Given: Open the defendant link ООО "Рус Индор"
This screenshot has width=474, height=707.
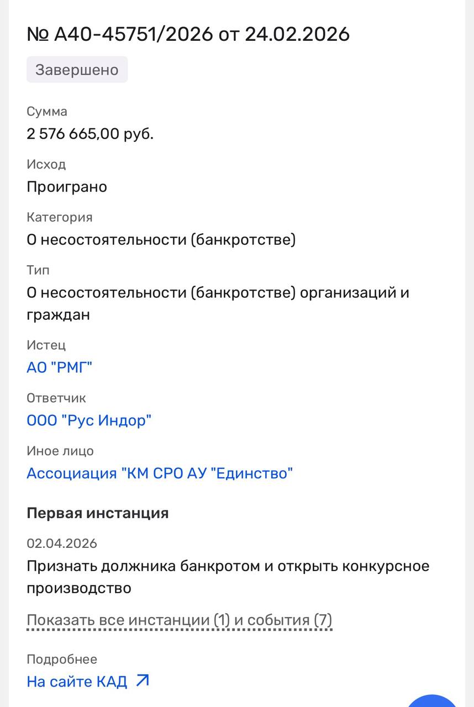Looking at the screenshot, I should tap(89, 420).
